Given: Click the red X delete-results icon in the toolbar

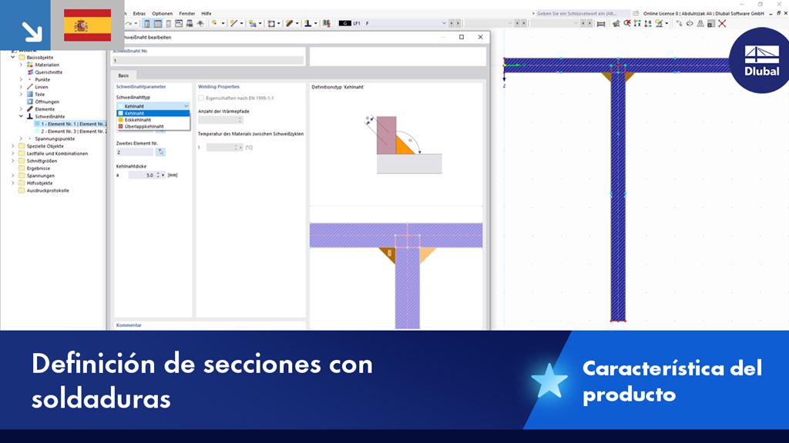Looking at the screenshot, I should [721, 23].
